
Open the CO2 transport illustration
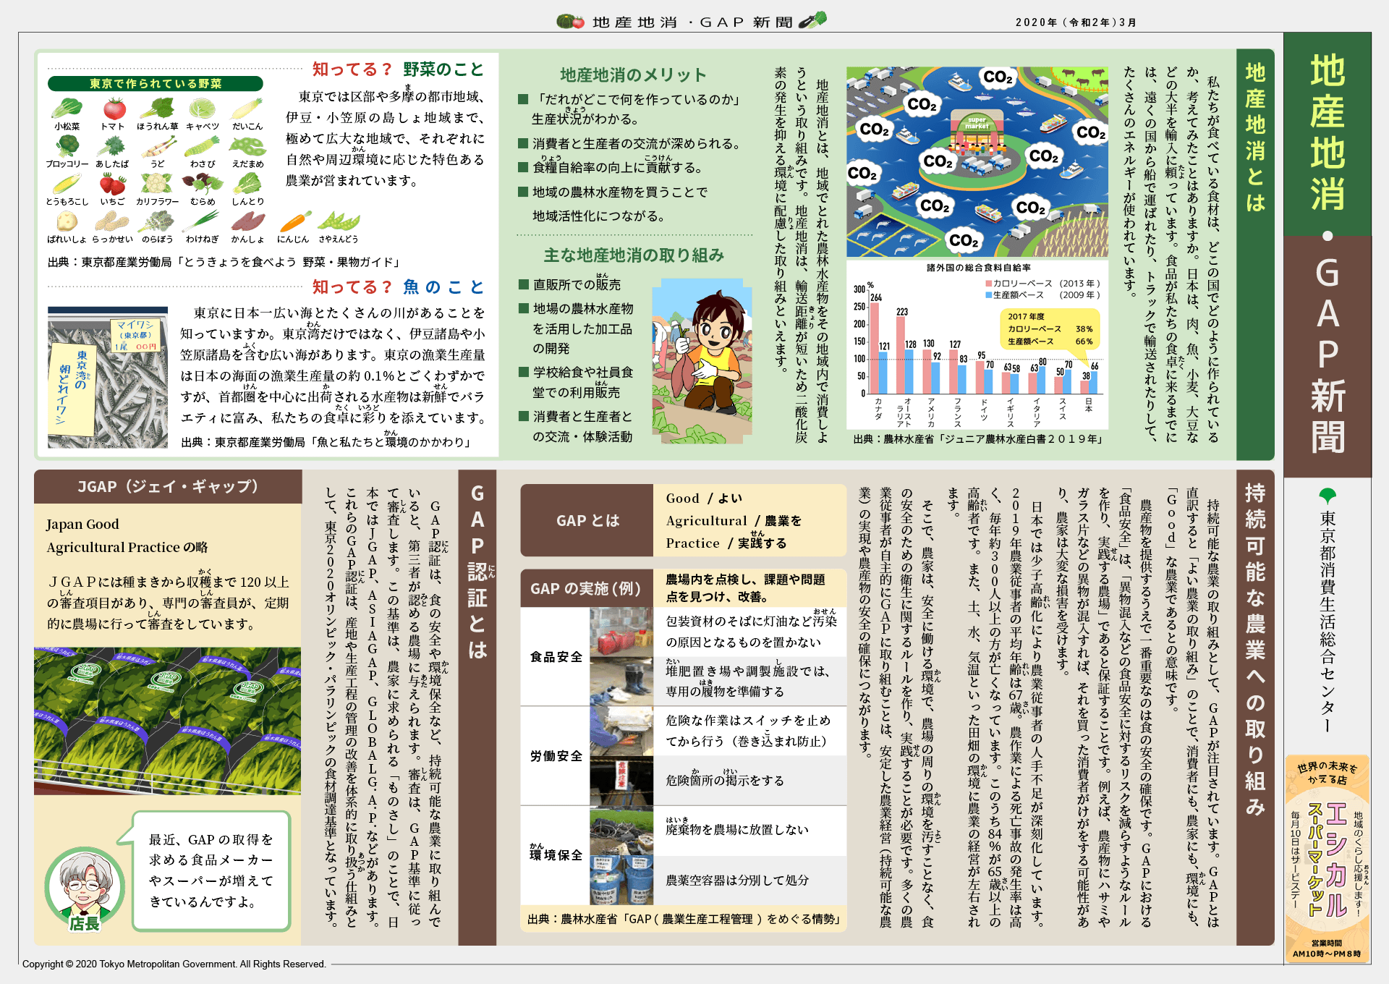point(977,162)
